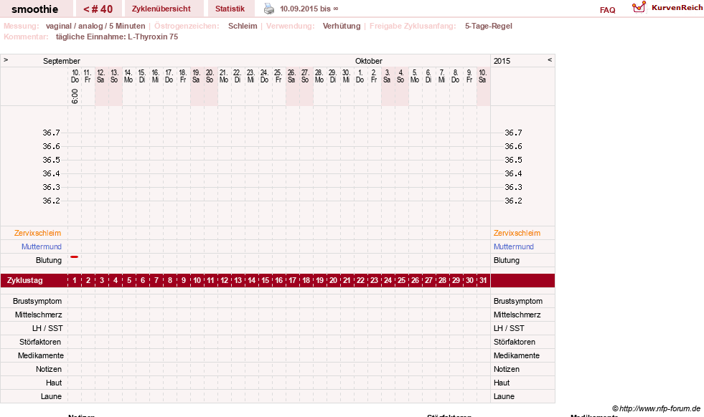Click the Muttermund label on left
Viewport: 704px width, 417px height.
[42, 246]
